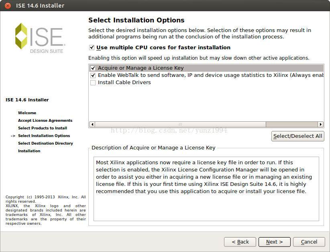Cancel the installation
Viewport: 330px width, 252px height.
point(309,242)
